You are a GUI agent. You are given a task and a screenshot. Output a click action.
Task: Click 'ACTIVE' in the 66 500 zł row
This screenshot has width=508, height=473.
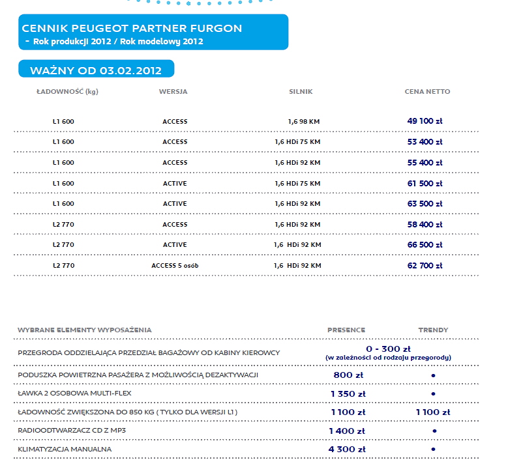(x=175, y=245)
